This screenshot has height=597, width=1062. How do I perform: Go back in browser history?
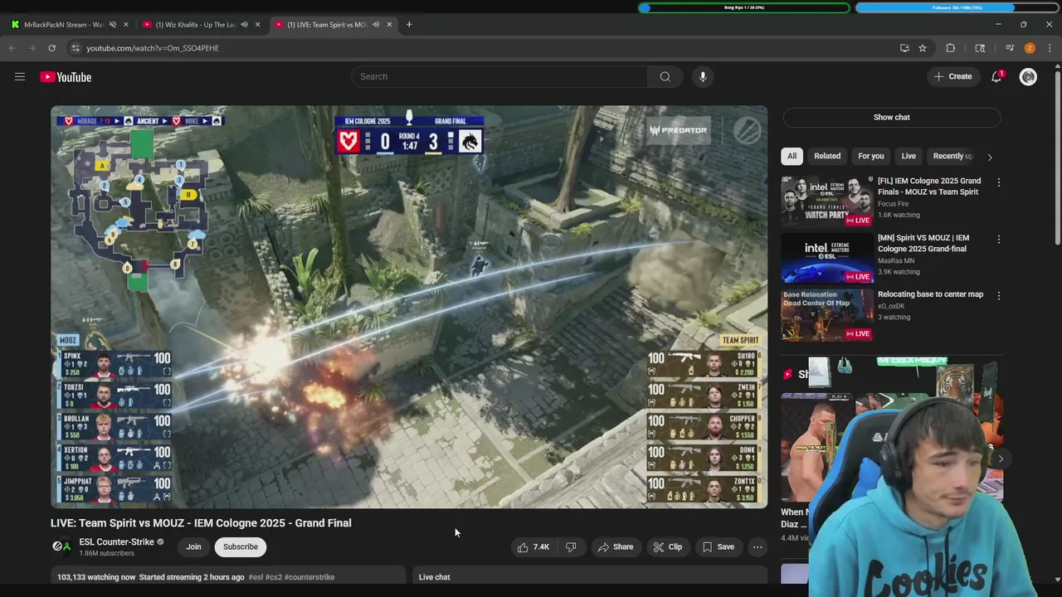12,48
